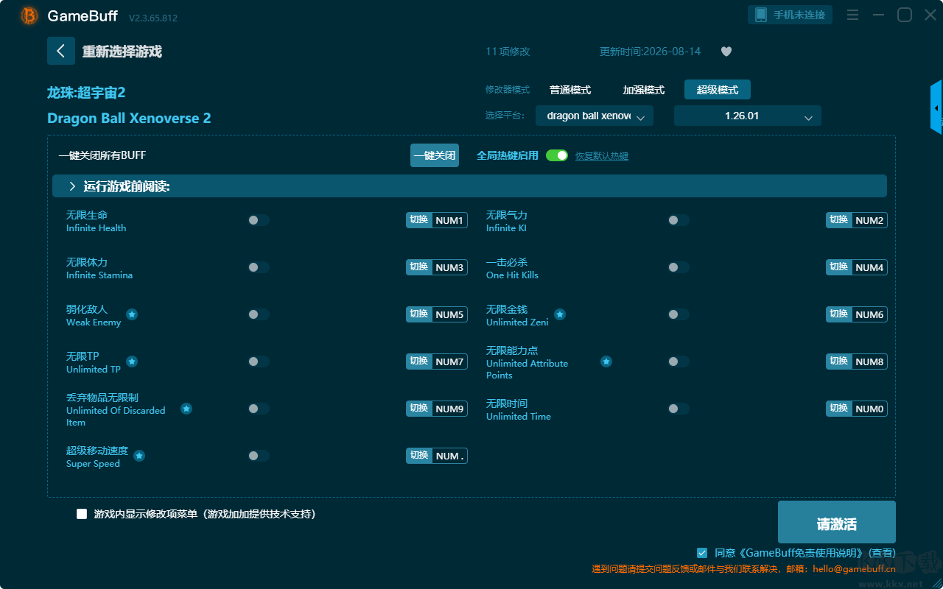The width and height of the screenshot is (943, 589).
Task: Click the NUM7 hotkey switch button
Action: click(437, 361)
